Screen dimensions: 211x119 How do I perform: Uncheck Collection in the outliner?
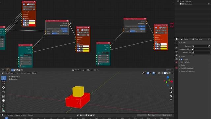181,4
